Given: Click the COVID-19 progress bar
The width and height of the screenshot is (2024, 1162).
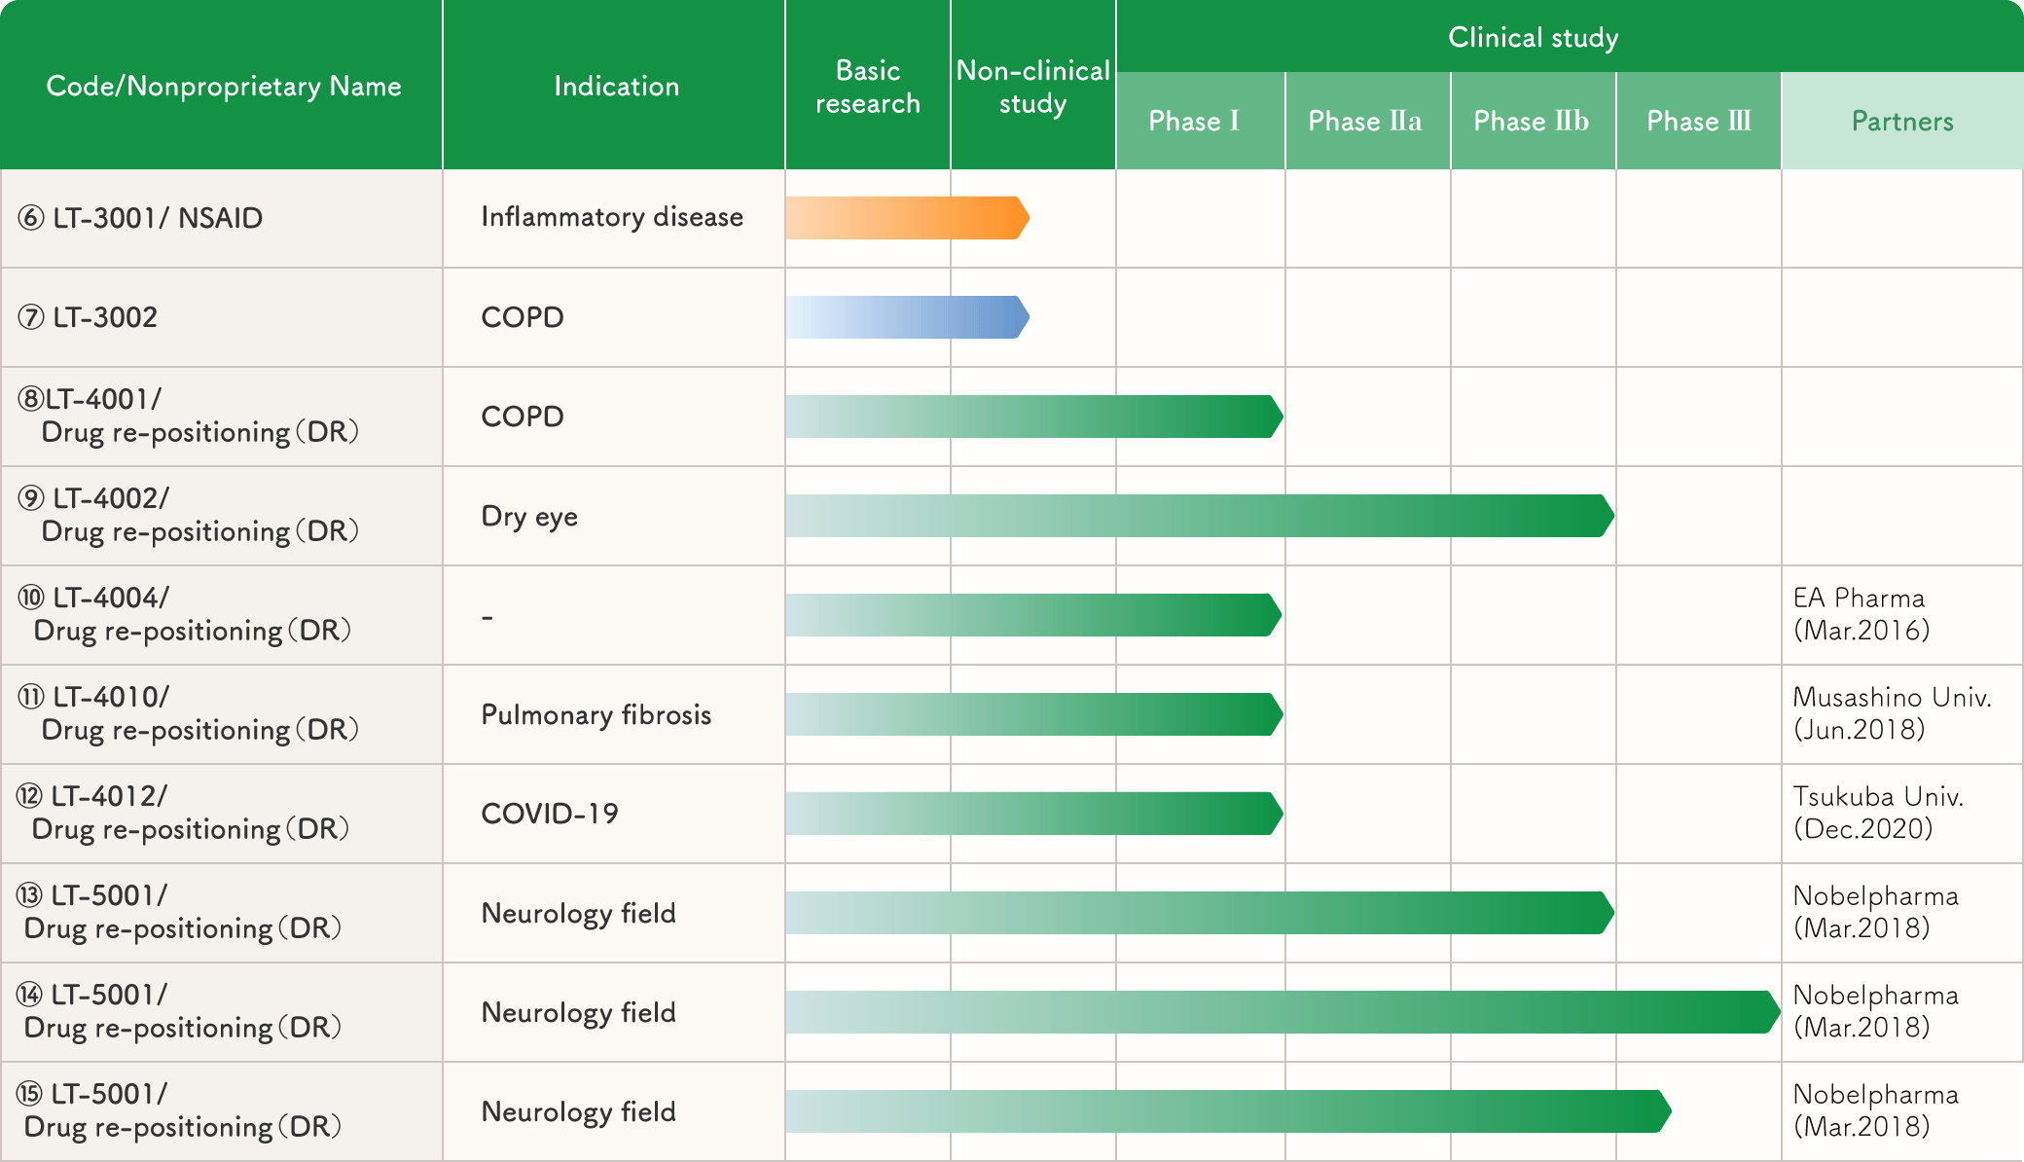Looking at the screenshot, I should [x=1034, y=814].
